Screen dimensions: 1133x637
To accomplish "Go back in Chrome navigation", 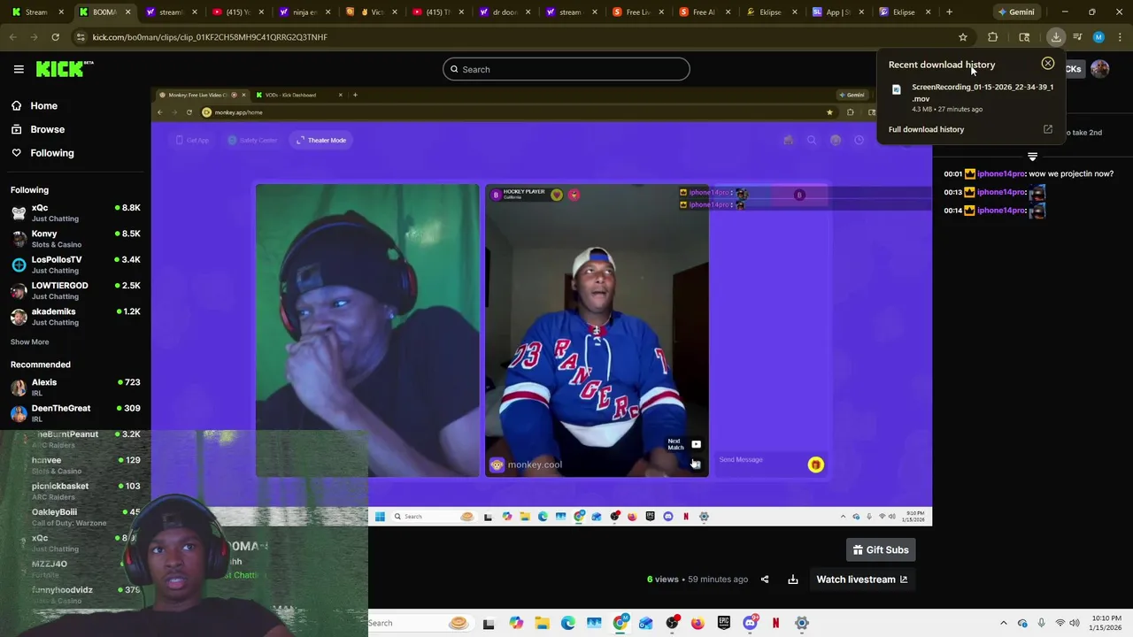I will pos(12,37).
